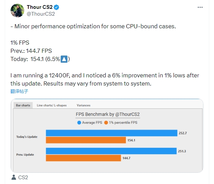Click Today's Update blue average bar
The width and height of the screenshot is (214, 184).
[112, 133]
